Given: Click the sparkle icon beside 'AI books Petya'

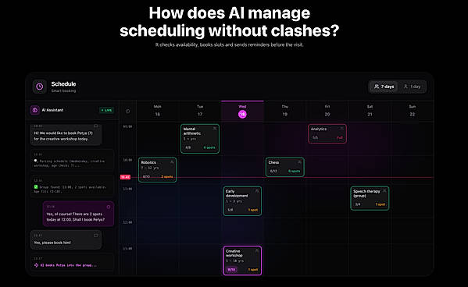Looking at the screenshot, I should [36, 265].
